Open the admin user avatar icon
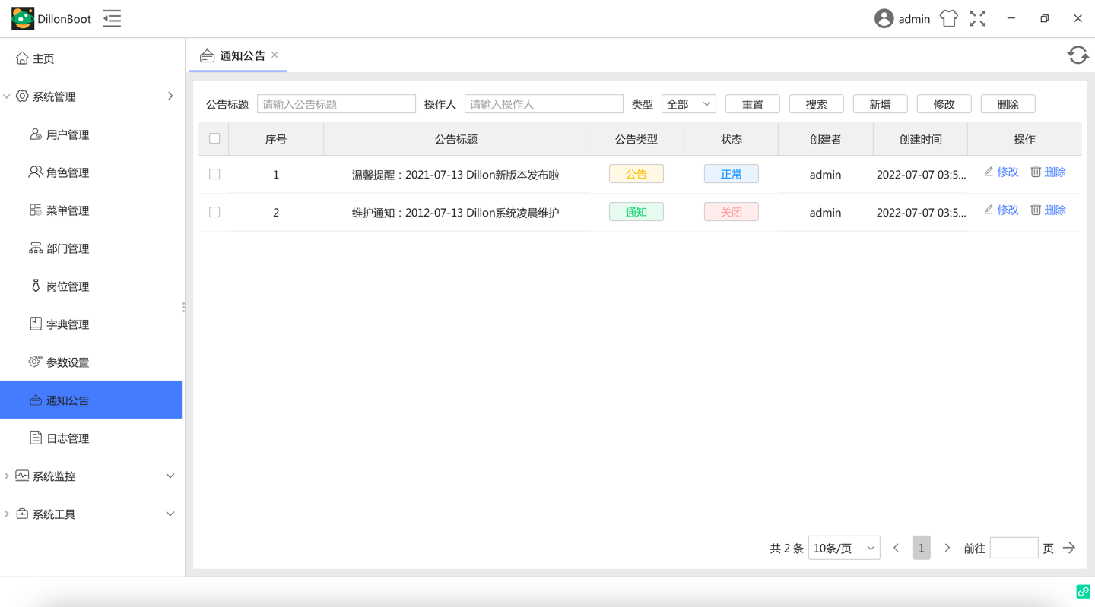The width and height of the screenshot is (1095, 607). 884,18
